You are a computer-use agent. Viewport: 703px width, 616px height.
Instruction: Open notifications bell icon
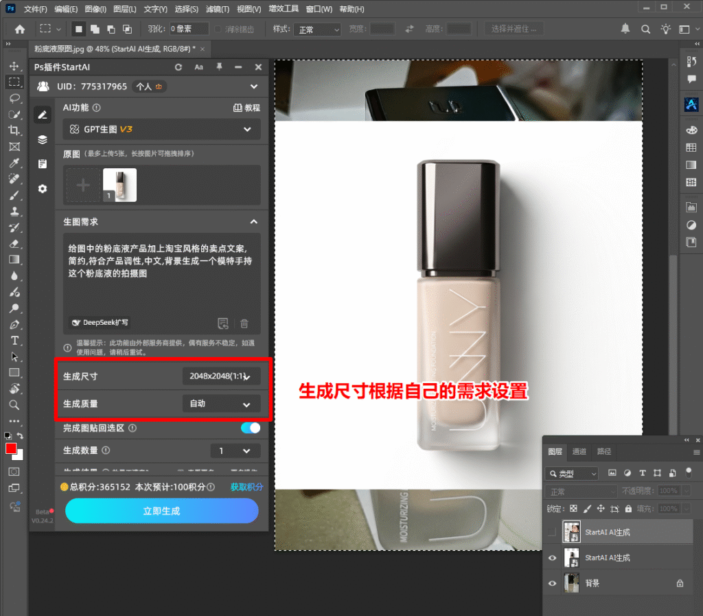(625, 29)
